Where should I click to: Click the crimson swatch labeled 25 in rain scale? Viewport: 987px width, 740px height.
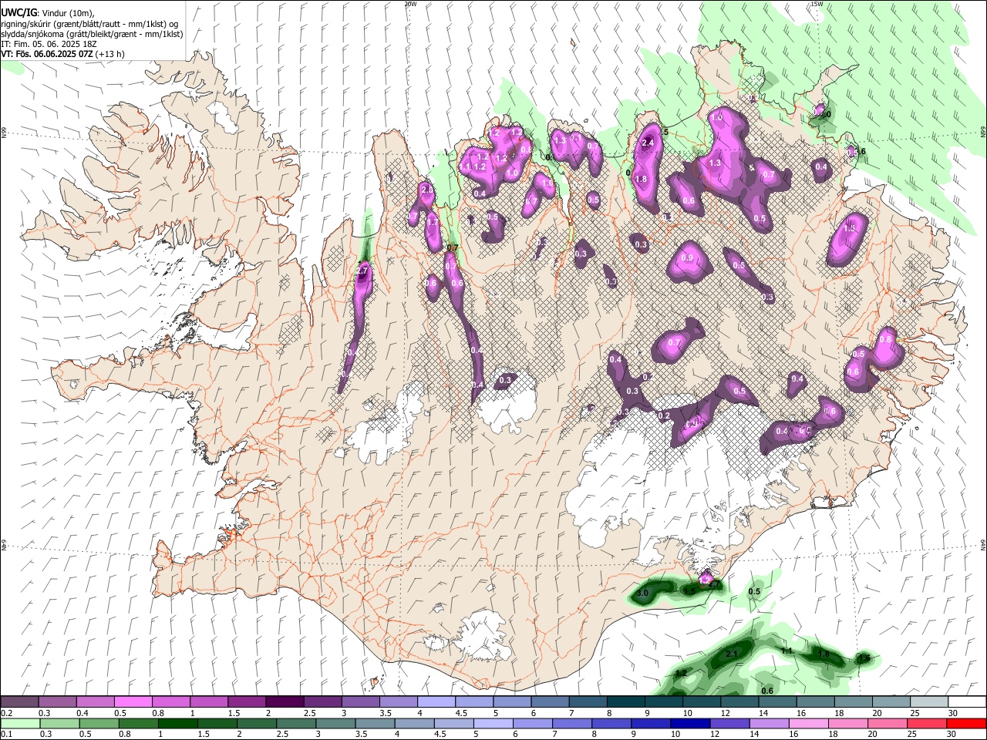point(927,724)
